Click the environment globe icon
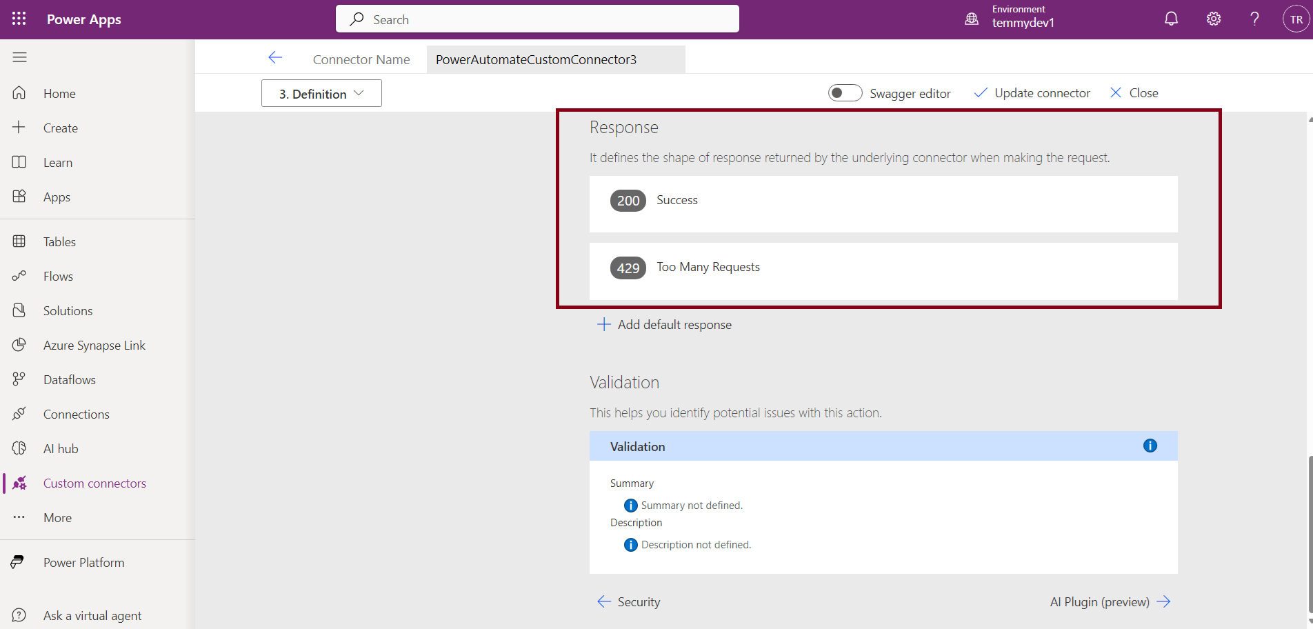The width and height of the screenshot is (1313, 629). point(972,19)
